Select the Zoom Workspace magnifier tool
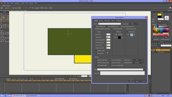Viewport: 172px width, 97px height. [3, 41]
